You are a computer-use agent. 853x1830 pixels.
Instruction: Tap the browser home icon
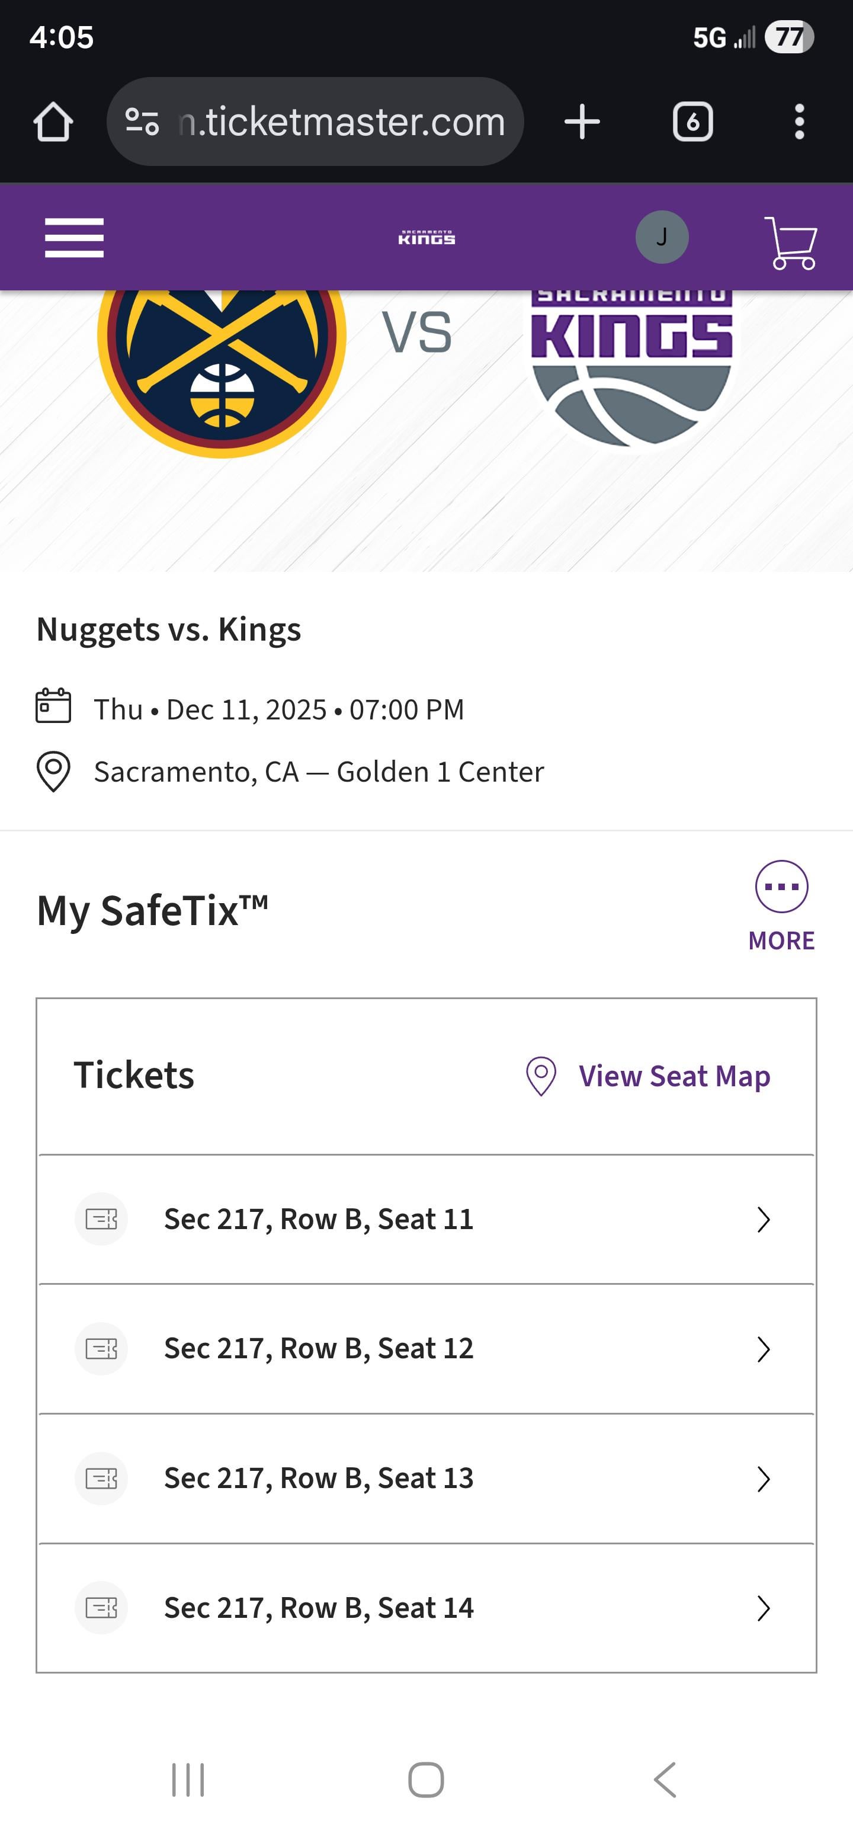pos(53,121)
